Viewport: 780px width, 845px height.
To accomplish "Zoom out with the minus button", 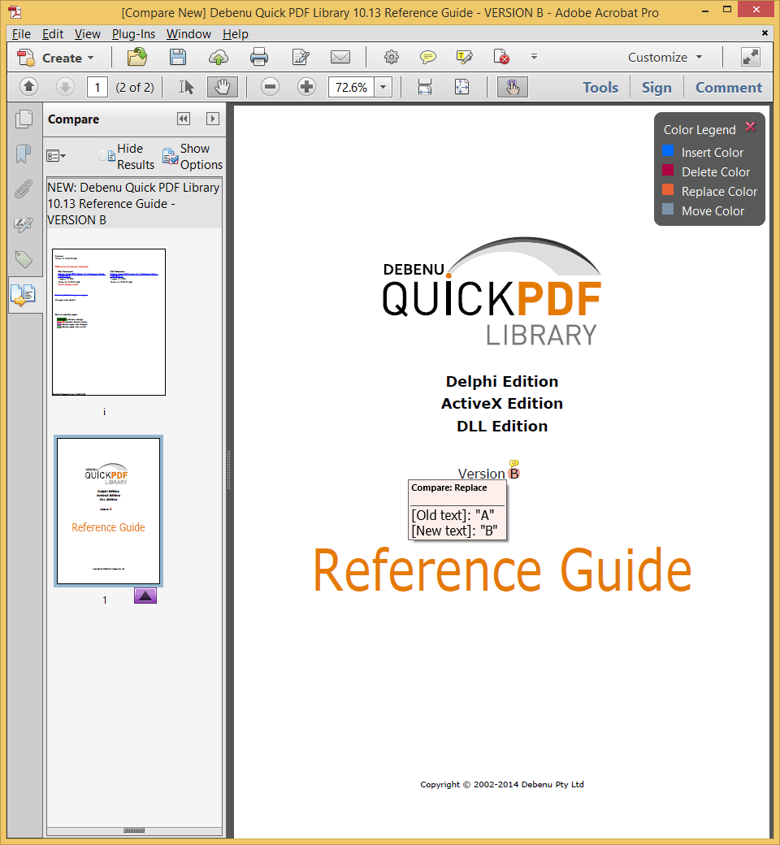I will click(270, 87).
